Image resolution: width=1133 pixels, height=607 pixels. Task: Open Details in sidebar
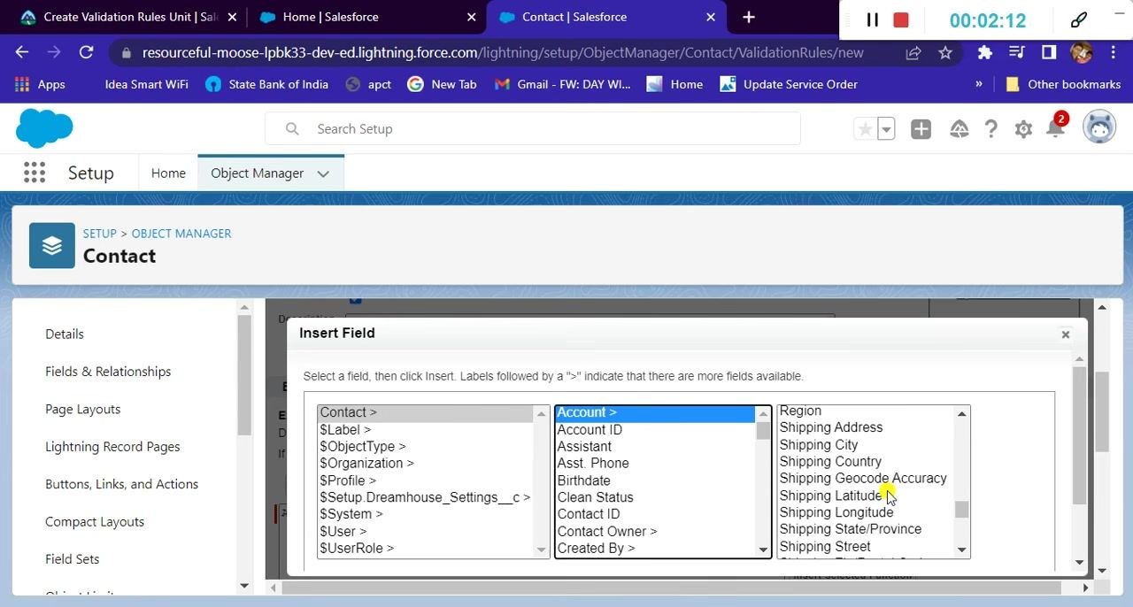tap(65, 334)
